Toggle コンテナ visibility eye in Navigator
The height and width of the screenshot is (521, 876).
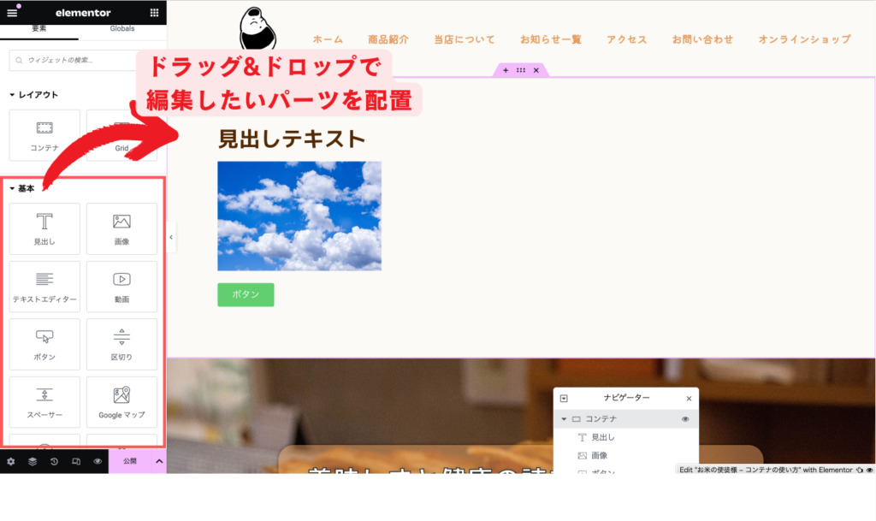pyautogui.click(x=685, y=419)
